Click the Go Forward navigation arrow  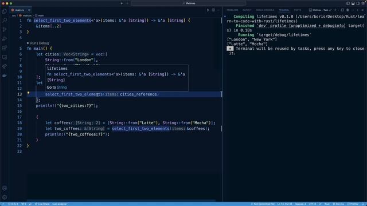pos(127,3)
